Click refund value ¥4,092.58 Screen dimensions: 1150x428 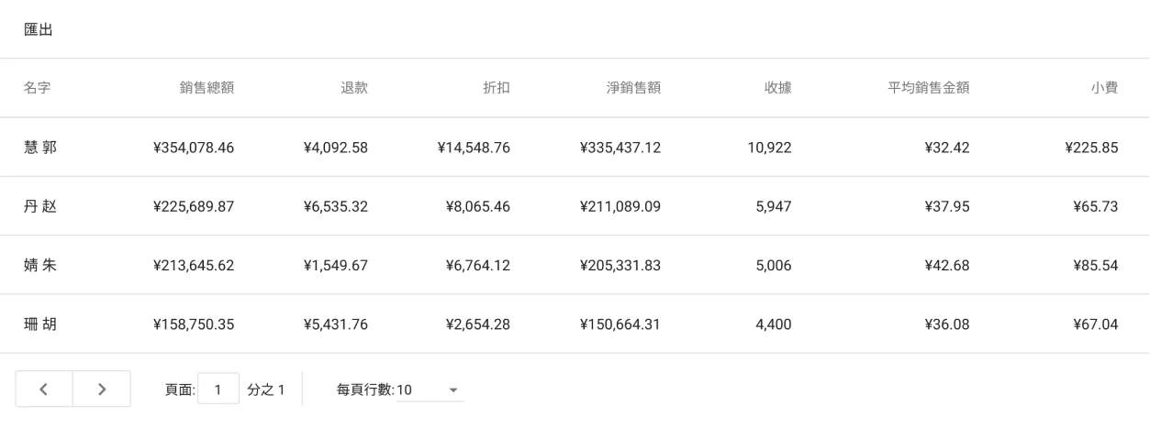click(335, 148)
